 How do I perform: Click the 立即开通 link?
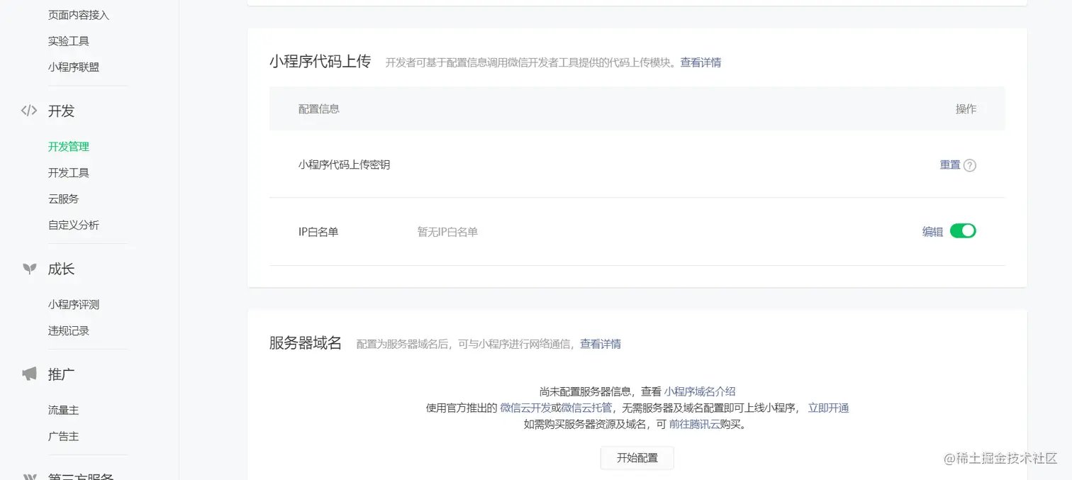[x=828, y=408]
